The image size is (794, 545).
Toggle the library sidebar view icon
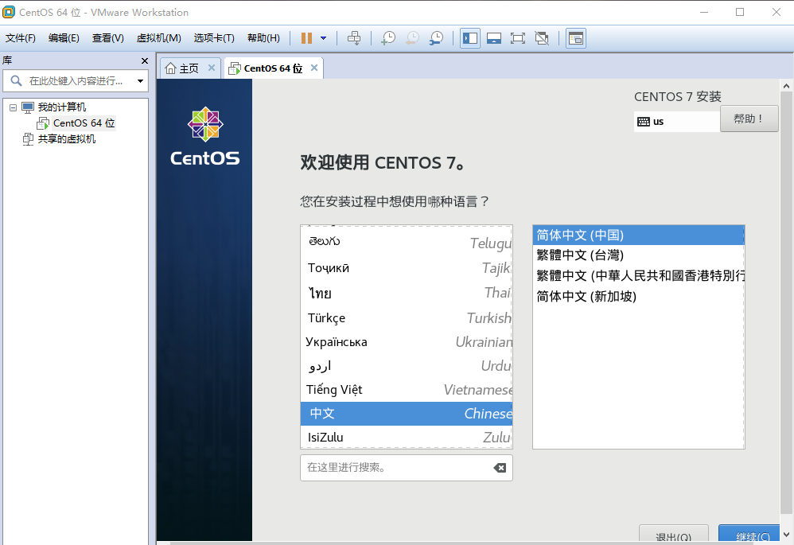(470, 38)
